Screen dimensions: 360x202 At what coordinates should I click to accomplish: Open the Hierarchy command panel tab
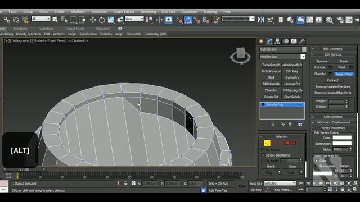pos(277,41)
